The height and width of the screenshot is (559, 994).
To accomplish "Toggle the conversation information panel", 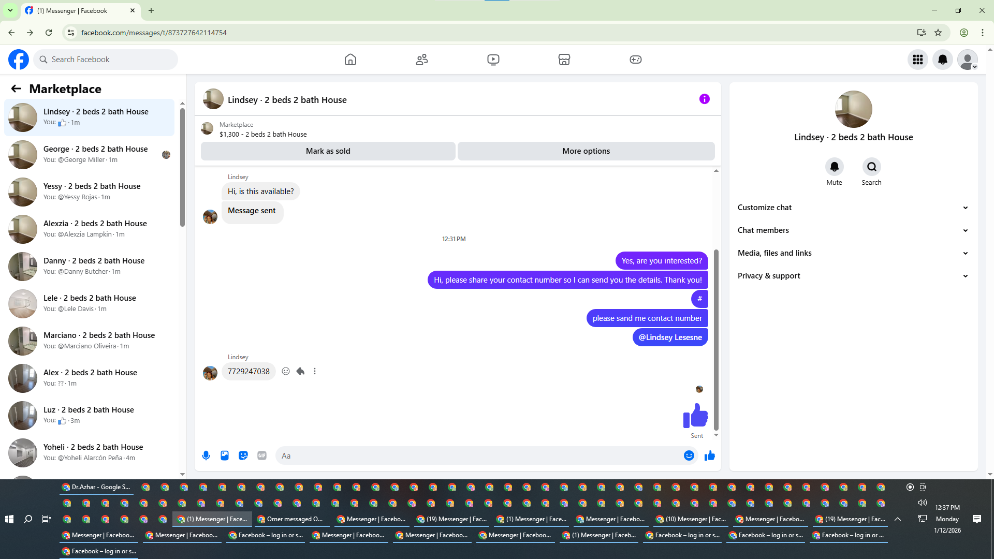I will (x=704, y=99).
